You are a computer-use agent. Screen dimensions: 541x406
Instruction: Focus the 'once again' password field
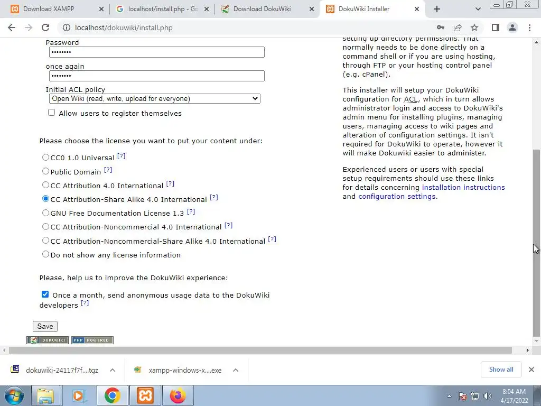(x=156, y=76)
